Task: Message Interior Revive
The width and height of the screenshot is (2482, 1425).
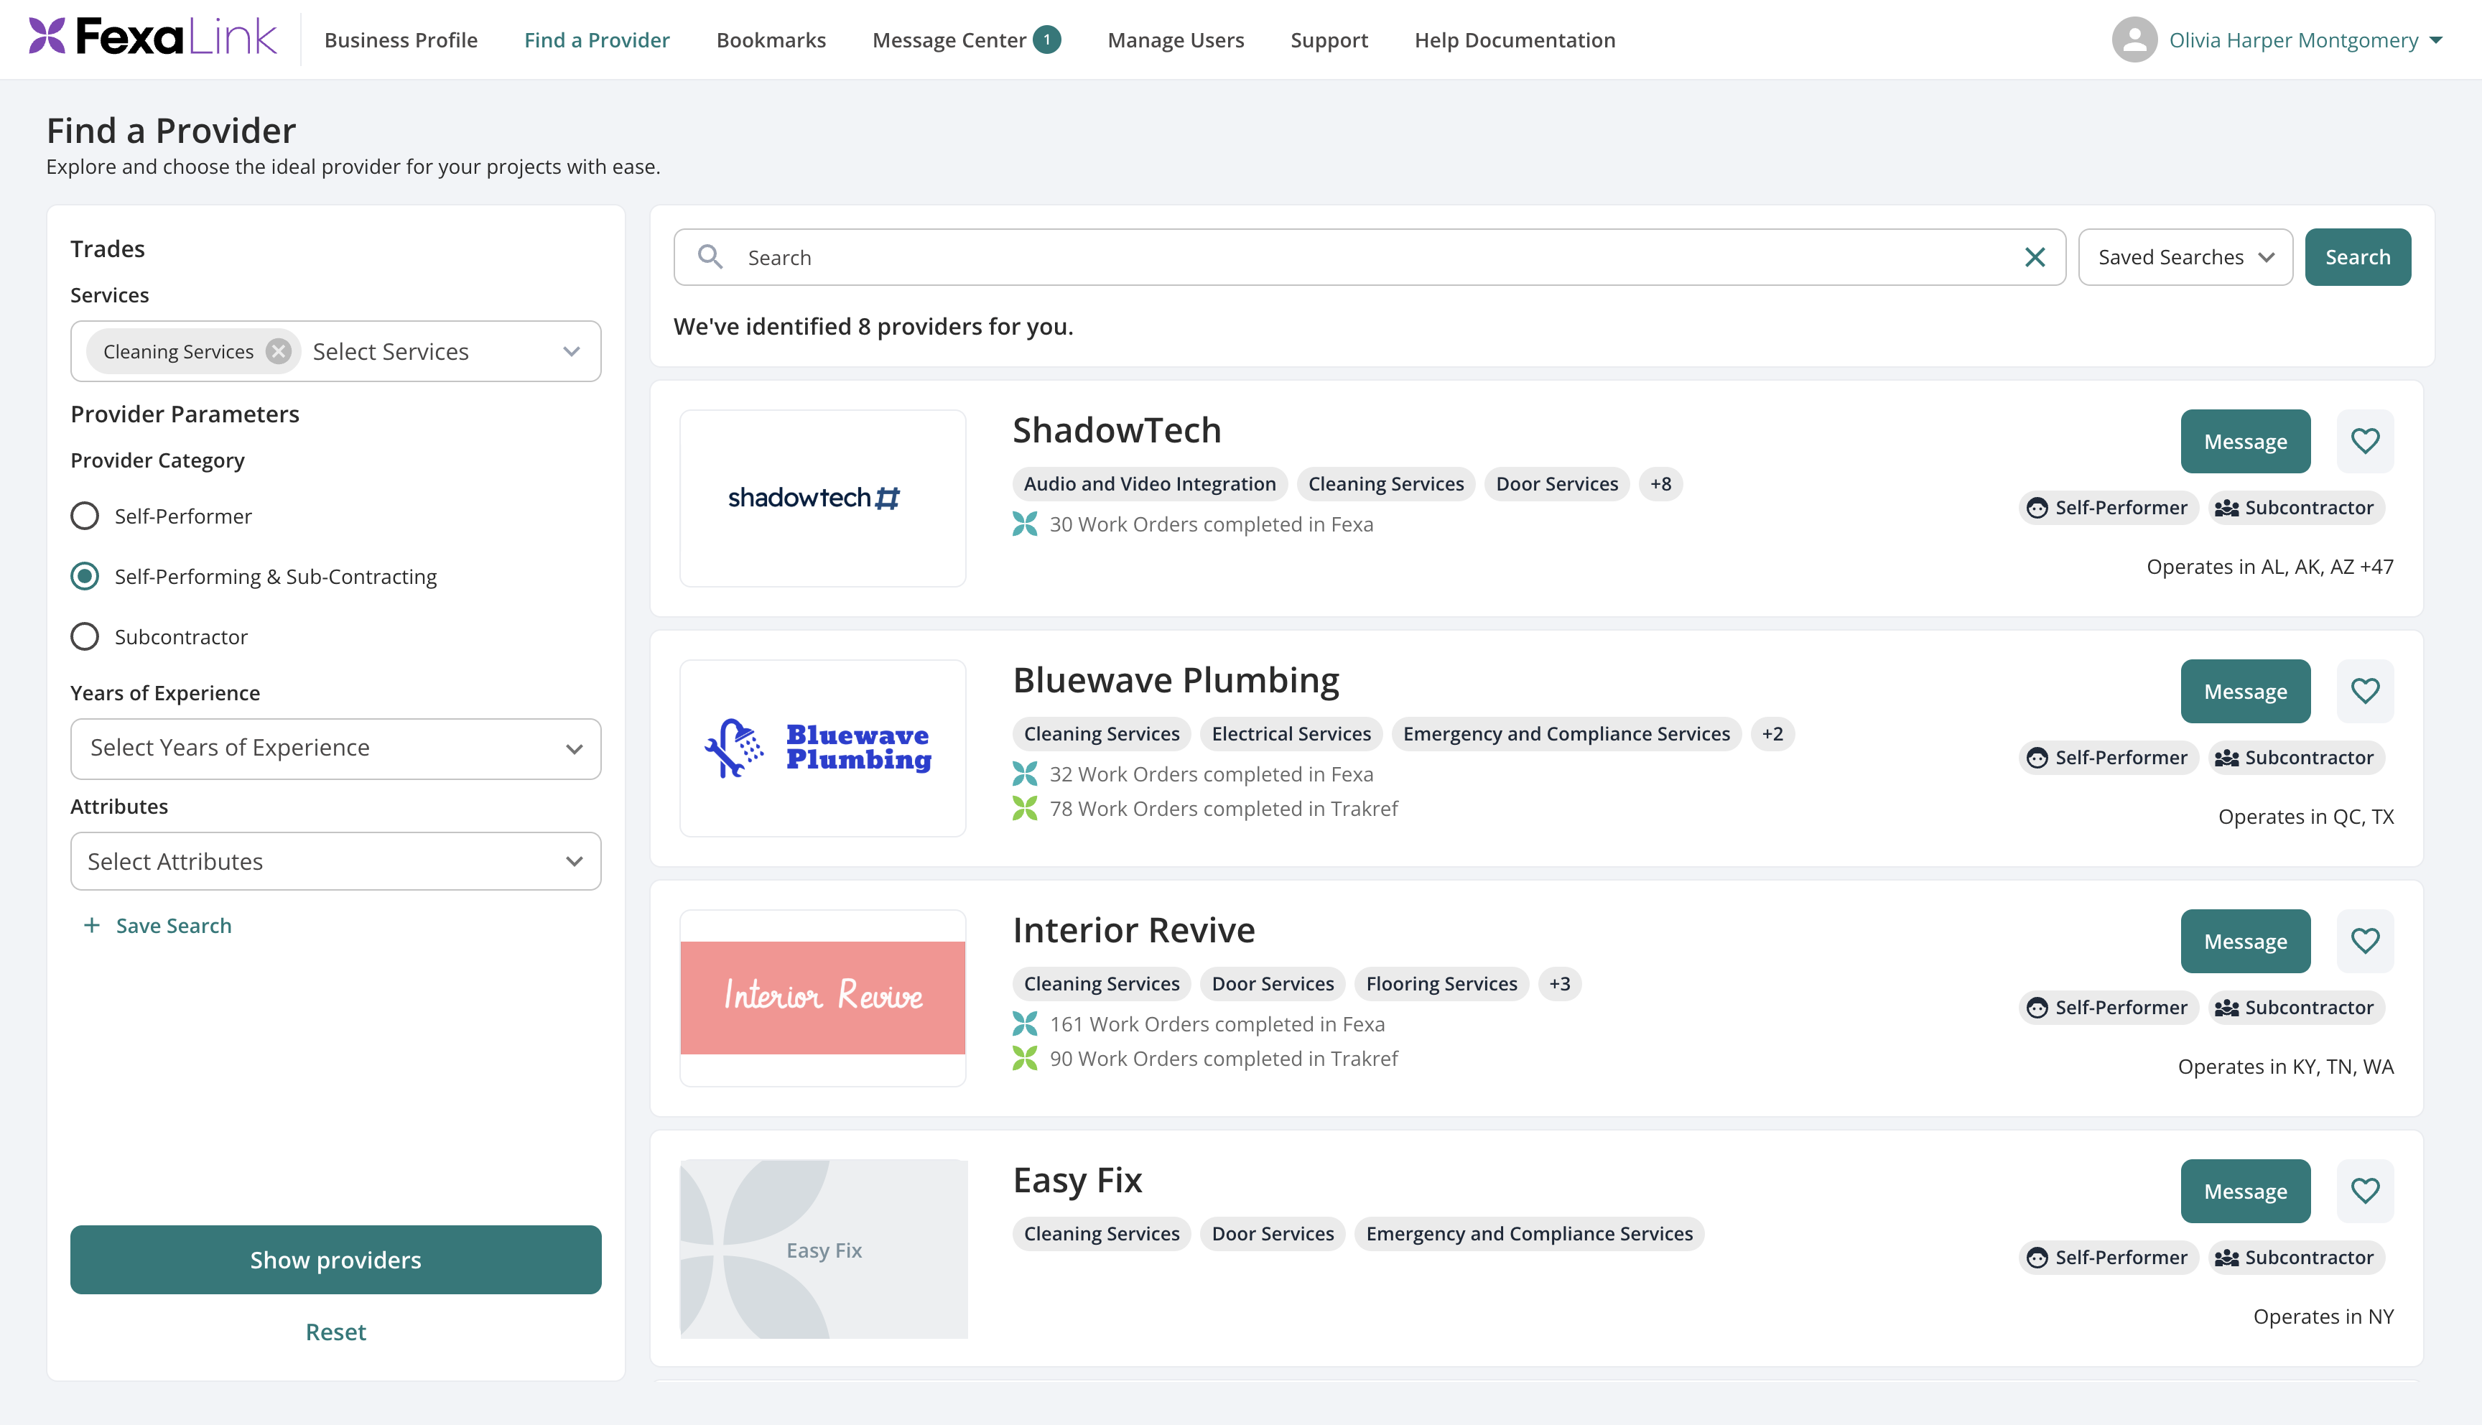Action: 2245,940
